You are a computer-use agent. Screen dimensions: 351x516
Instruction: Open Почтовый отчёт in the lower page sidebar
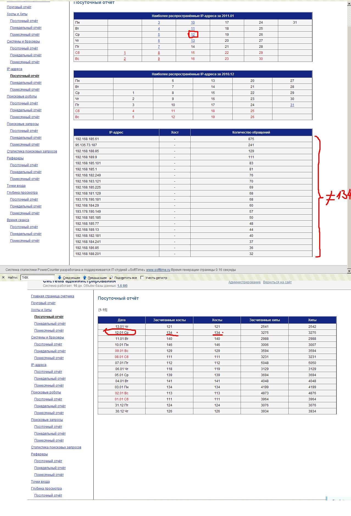point(43,303)
